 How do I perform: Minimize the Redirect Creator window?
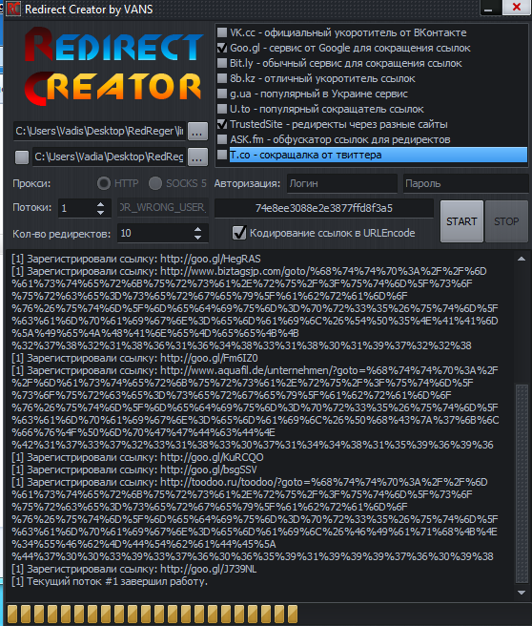(x=489, y=8)
